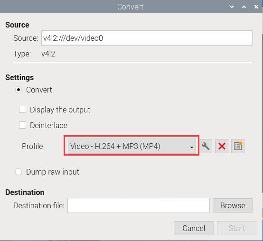Click the Destination file field
The width and height of the screenshot is (263, 241).
pyautogui.click(x=139, y=205)
